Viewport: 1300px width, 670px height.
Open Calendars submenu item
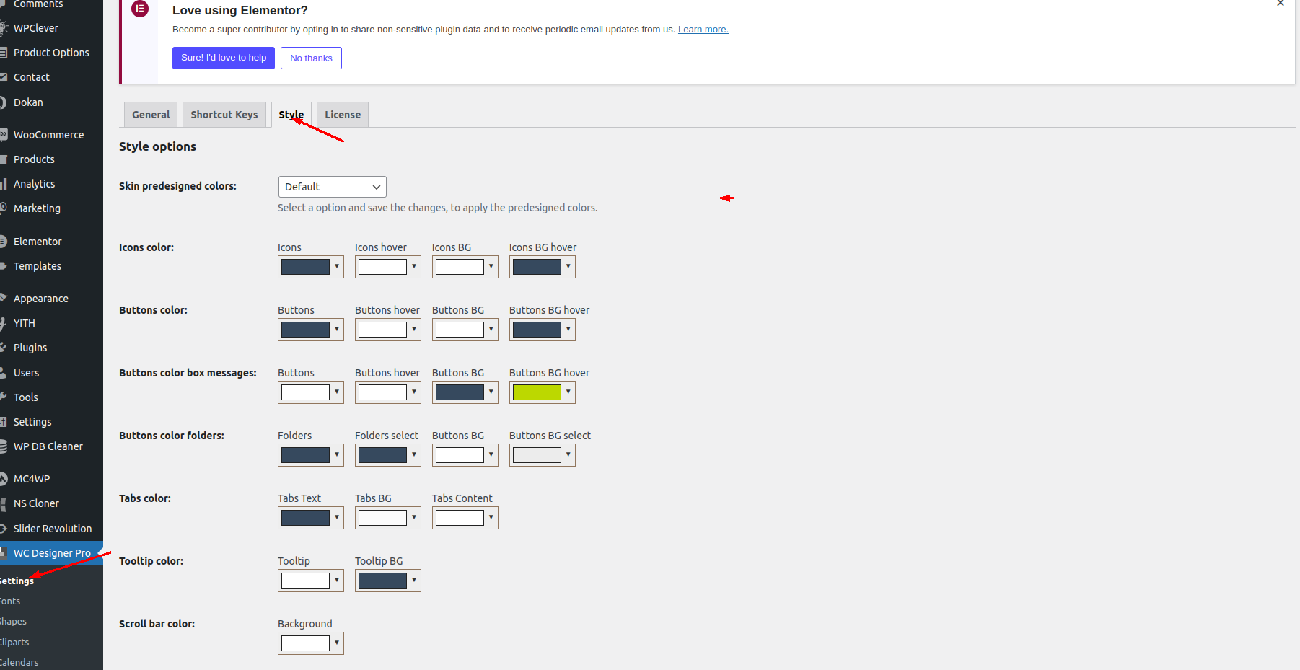[19, 662]
